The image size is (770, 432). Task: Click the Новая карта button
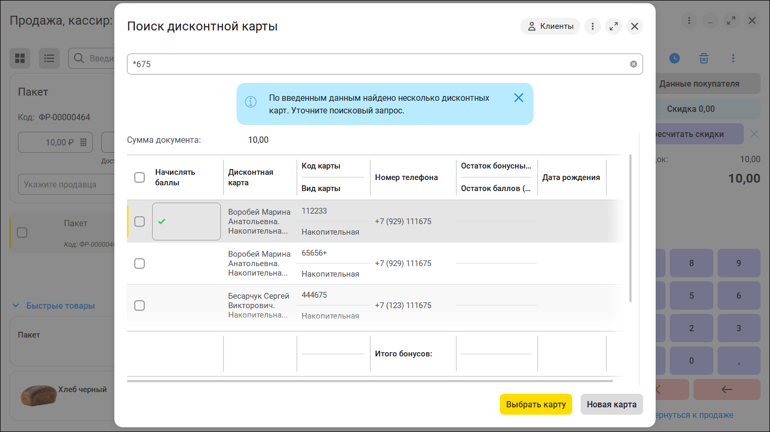click(x=612, y=404)
